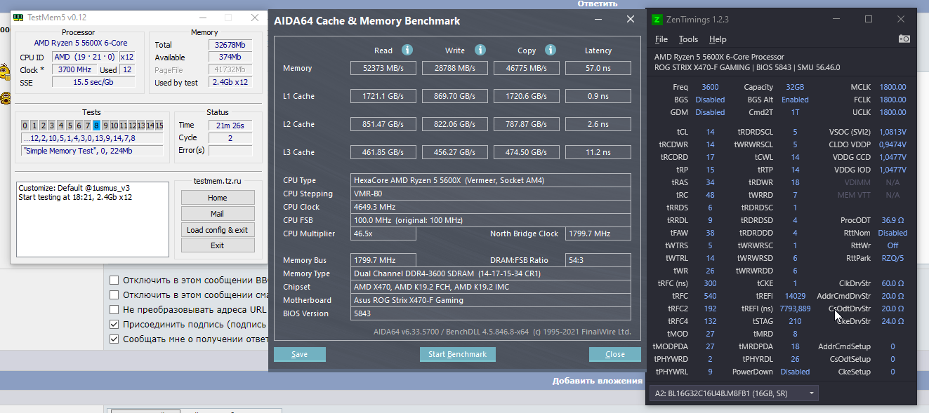Image resolution: width=929 pixels, height=413 pixels.
Task: Click the Motherboard Asus ROG Strix field
Action: pos(490,300)
